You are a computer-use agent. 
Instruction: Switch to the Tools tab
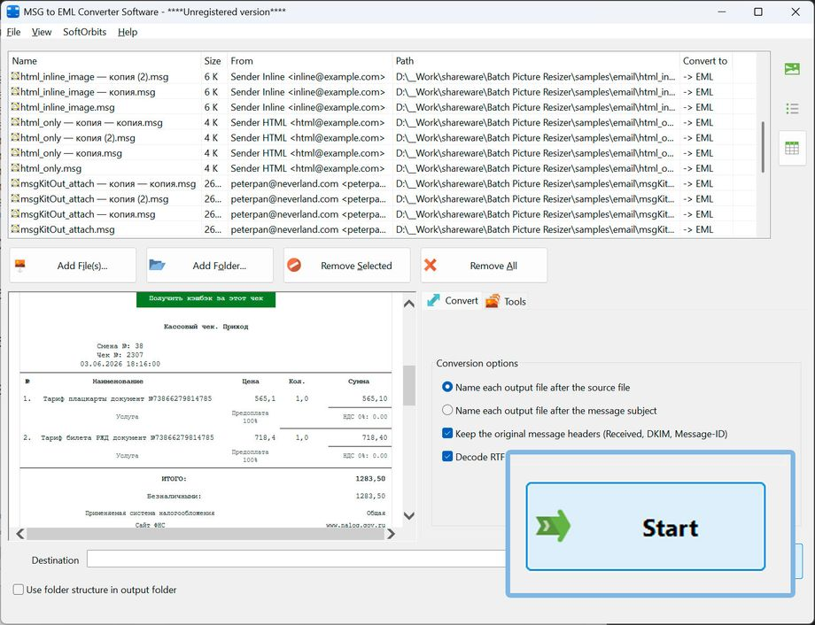click(506, 301)
